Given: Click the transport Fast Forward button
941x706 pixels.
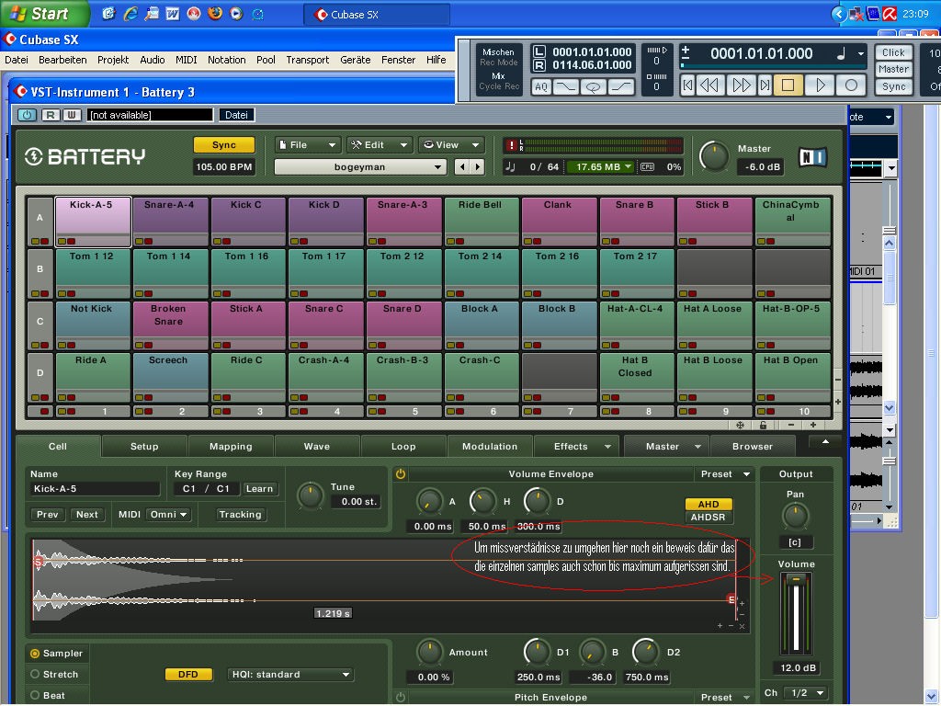Looking at the screenshot, I should click(741, 85).
